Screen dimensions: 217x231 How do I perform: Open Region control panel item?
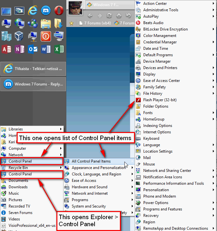pyautogui.click(x=176, y=222)
